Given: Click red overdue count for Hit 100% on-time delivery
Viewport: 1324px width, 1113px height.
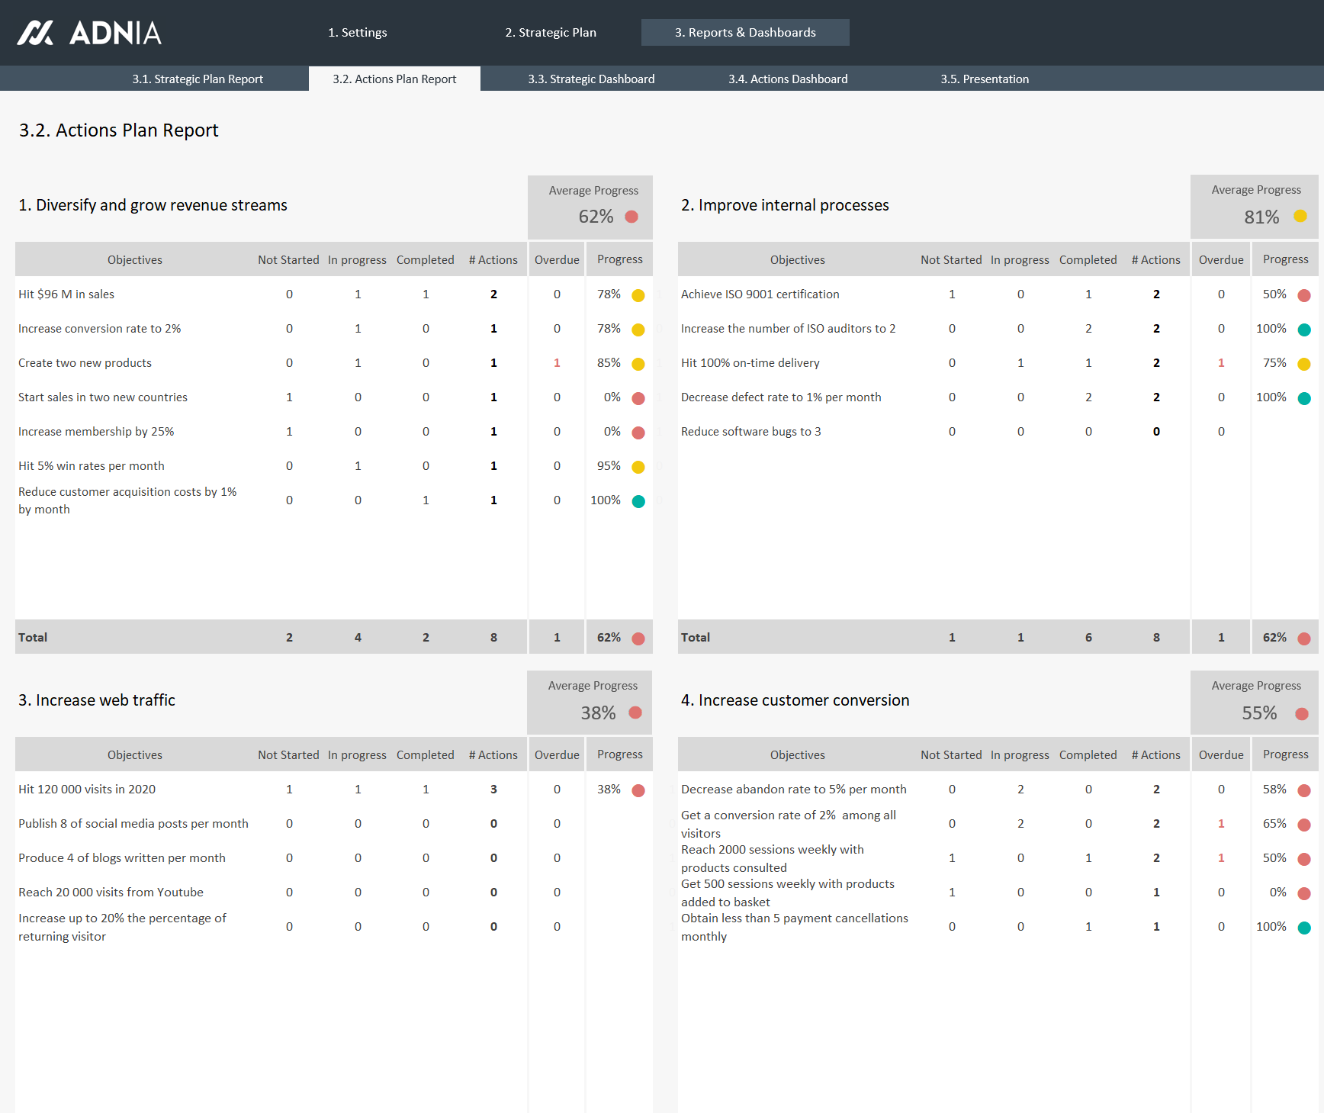Looking at the screenshot, I should 1221,363.
